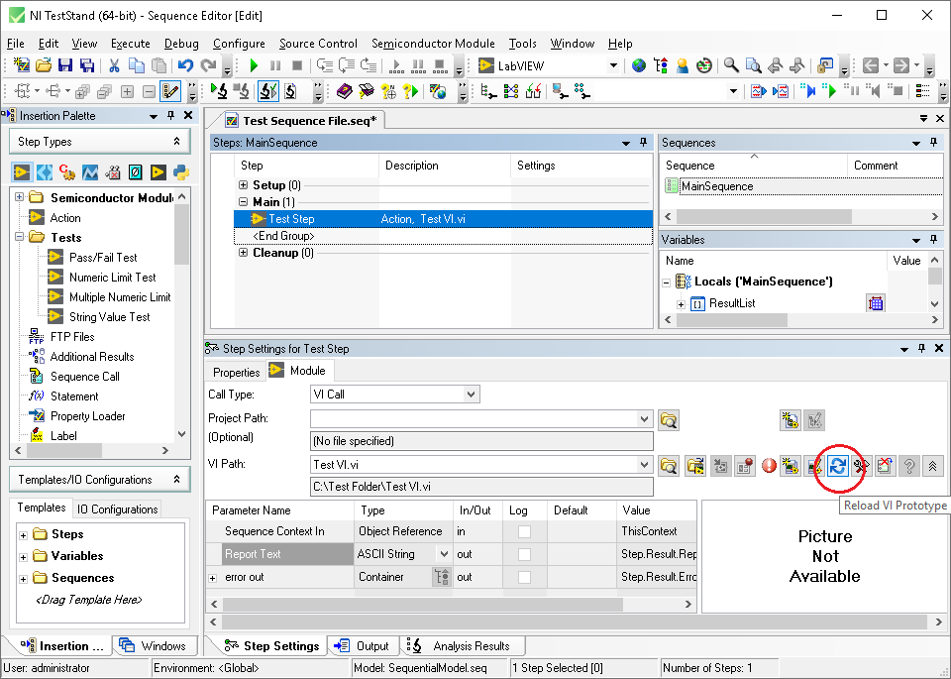The height and width of the screenshot is (679, 951).
Task: Open the VI Path dropdown
Action: coord(644,465)
